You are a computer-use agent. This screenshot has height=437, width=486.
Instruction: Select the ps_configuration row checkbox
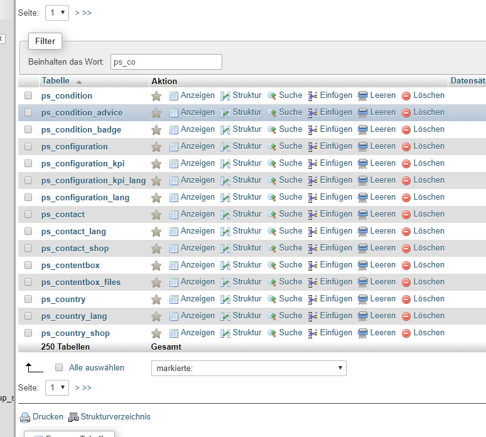click(28, 146)
